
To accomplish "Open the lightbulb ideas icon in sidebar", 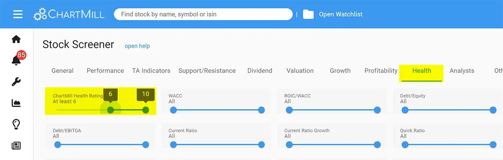I will click(16, 124).
